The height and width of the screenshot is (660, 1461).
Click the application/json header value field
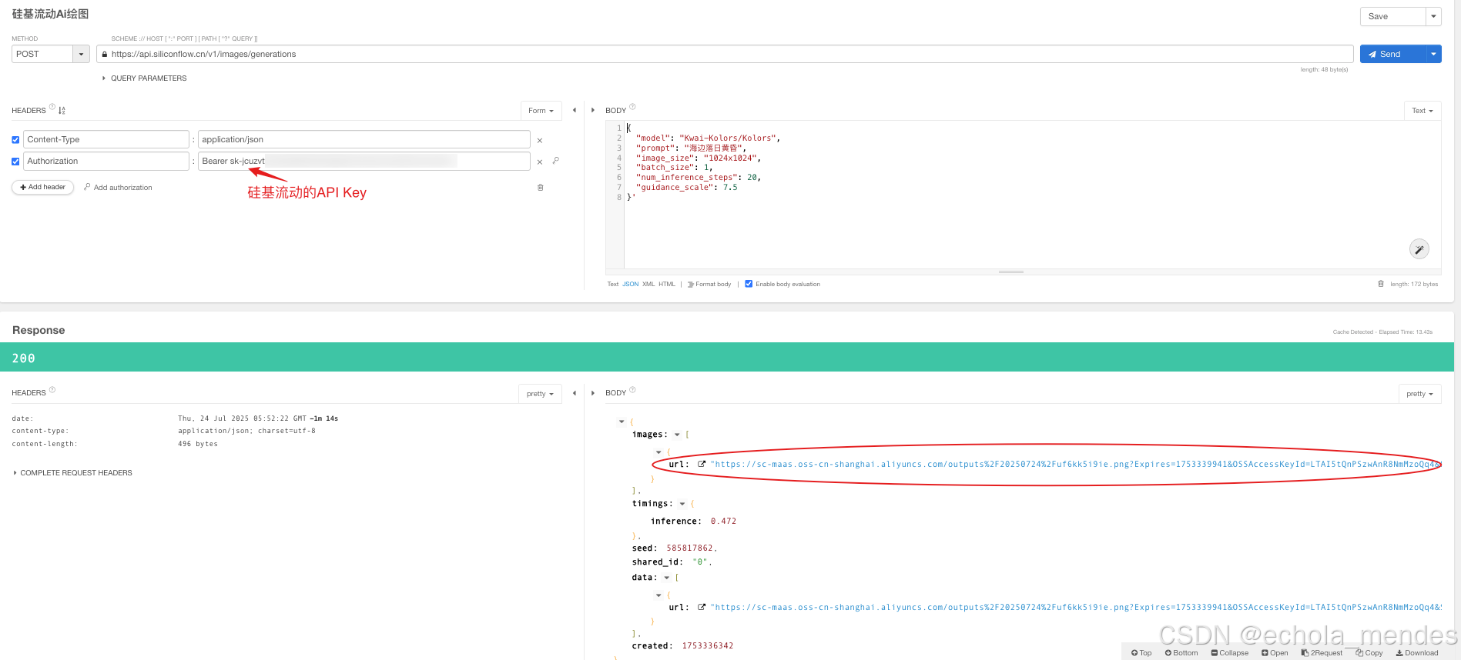point(364,139)
